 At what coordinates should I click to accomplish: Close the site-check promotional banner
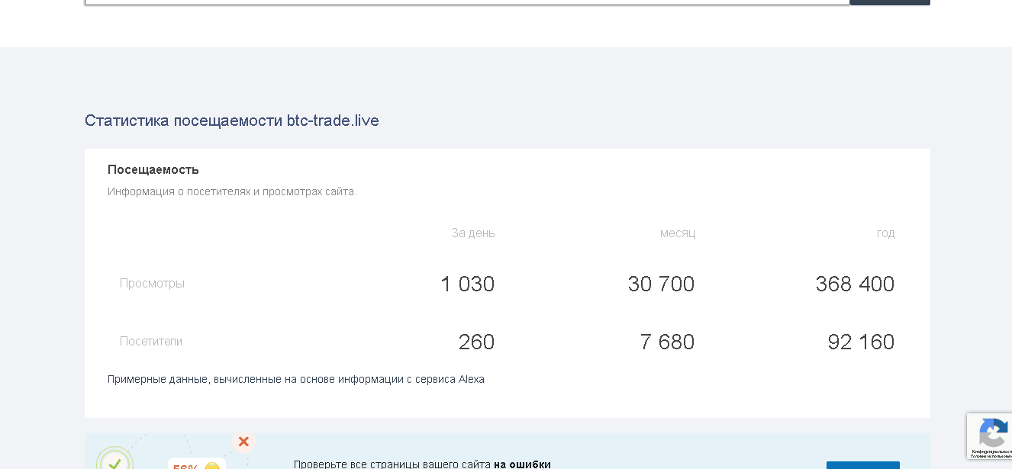coord(243,442)
